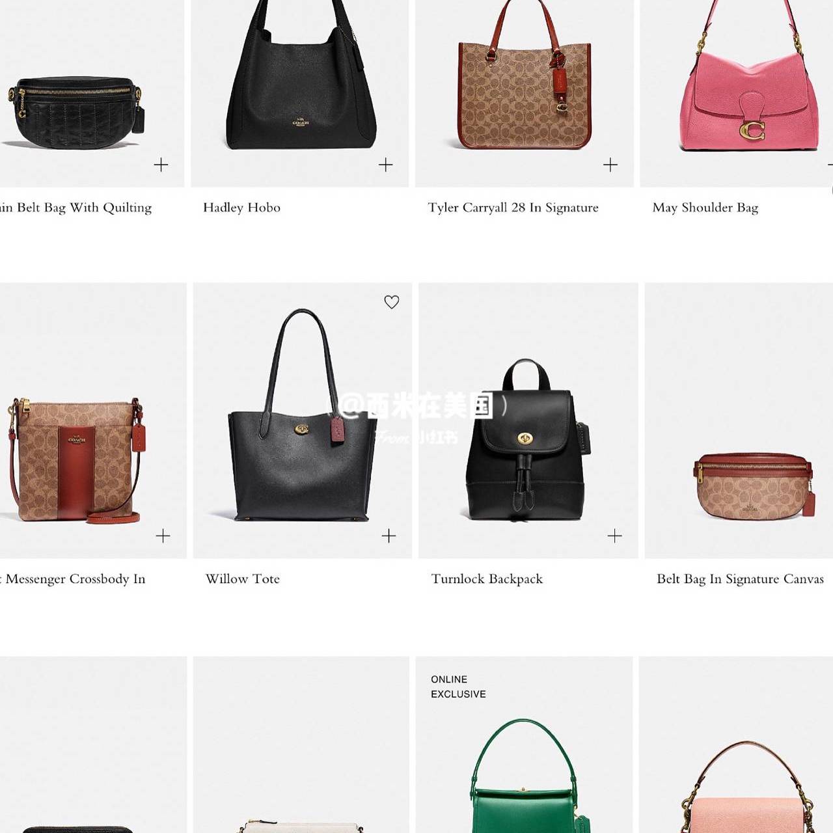Open the Willow Tote title link
This screenshot has height=833, width=833.
pos(243,579)
